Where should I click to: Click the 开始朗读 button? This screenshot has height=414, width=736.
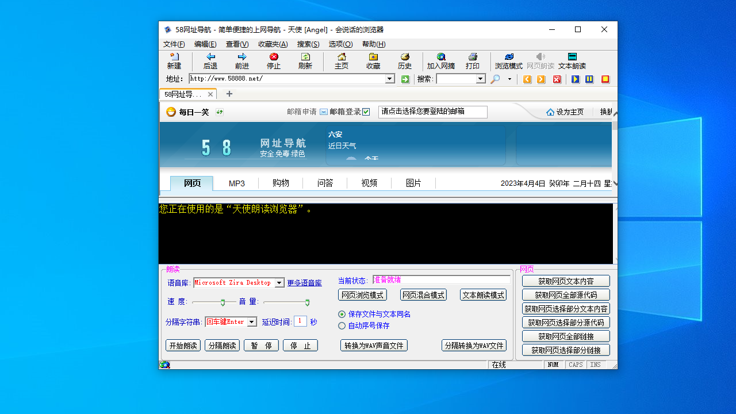(x=183, y=345)
